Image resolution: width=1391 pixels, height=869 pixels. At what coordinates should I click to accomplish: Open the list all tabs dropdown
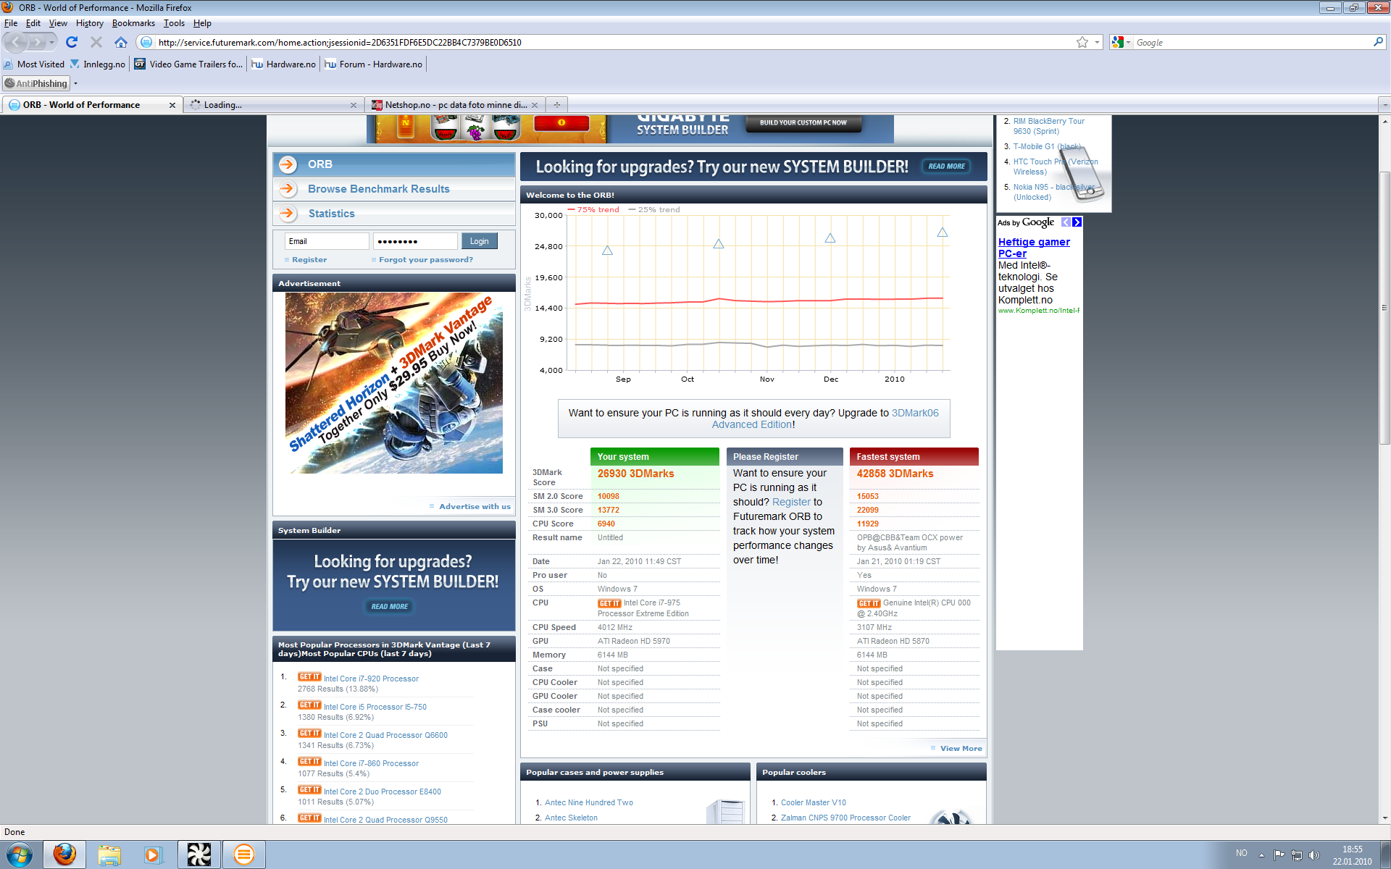click(1384, 105)
